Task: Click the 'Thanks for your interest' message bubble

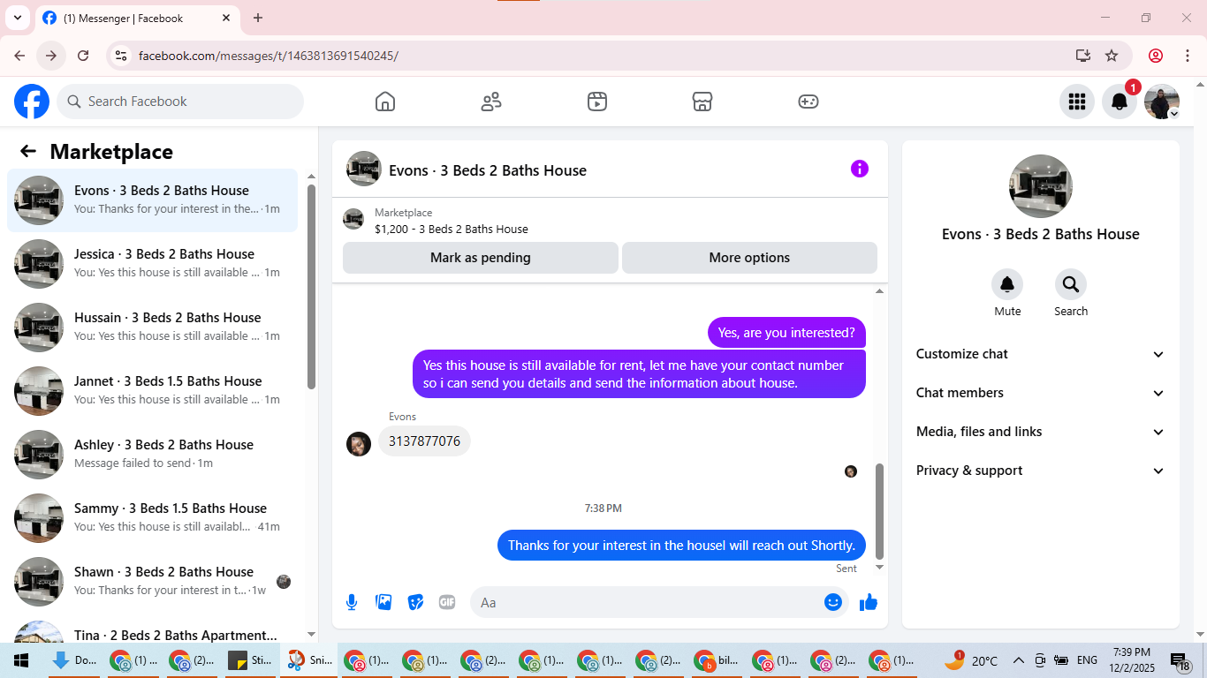Action: (x=681, y=545)
